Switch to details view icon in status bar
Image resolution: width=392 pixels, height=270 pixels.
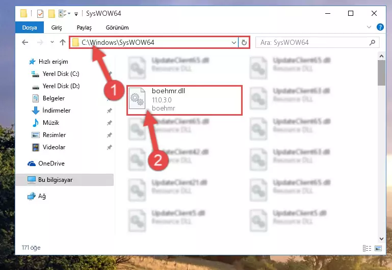367,248
